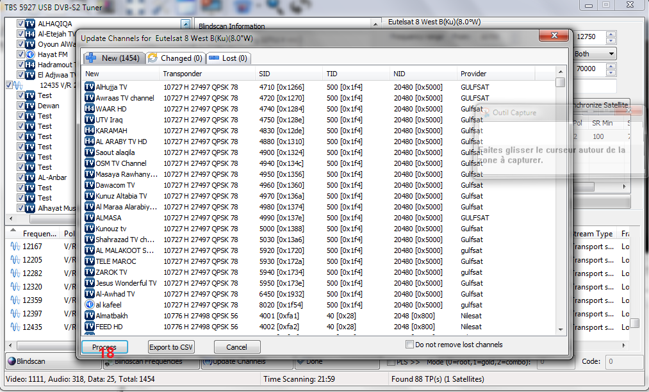Click the TV icon beside FEED HD
The width and height of the screenshot is (649, 392).
point(90,326)
